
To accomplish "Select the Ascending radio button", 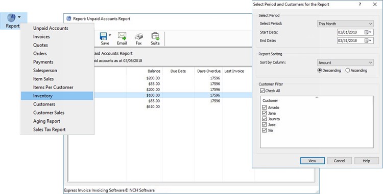I will (x=348, y=71).
